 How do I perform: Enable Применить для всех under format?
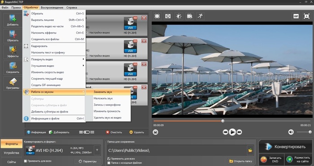click(x=26, y=161)
